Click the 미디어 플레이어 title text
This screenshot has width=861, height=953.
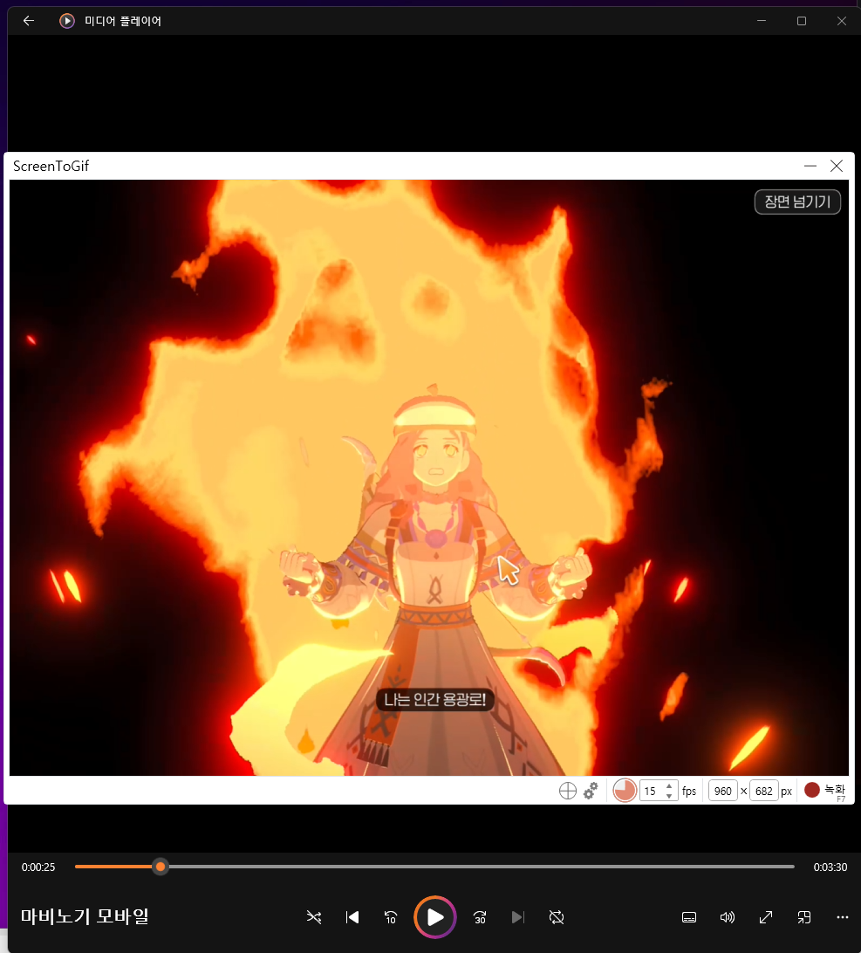click(x=123, y=21)
